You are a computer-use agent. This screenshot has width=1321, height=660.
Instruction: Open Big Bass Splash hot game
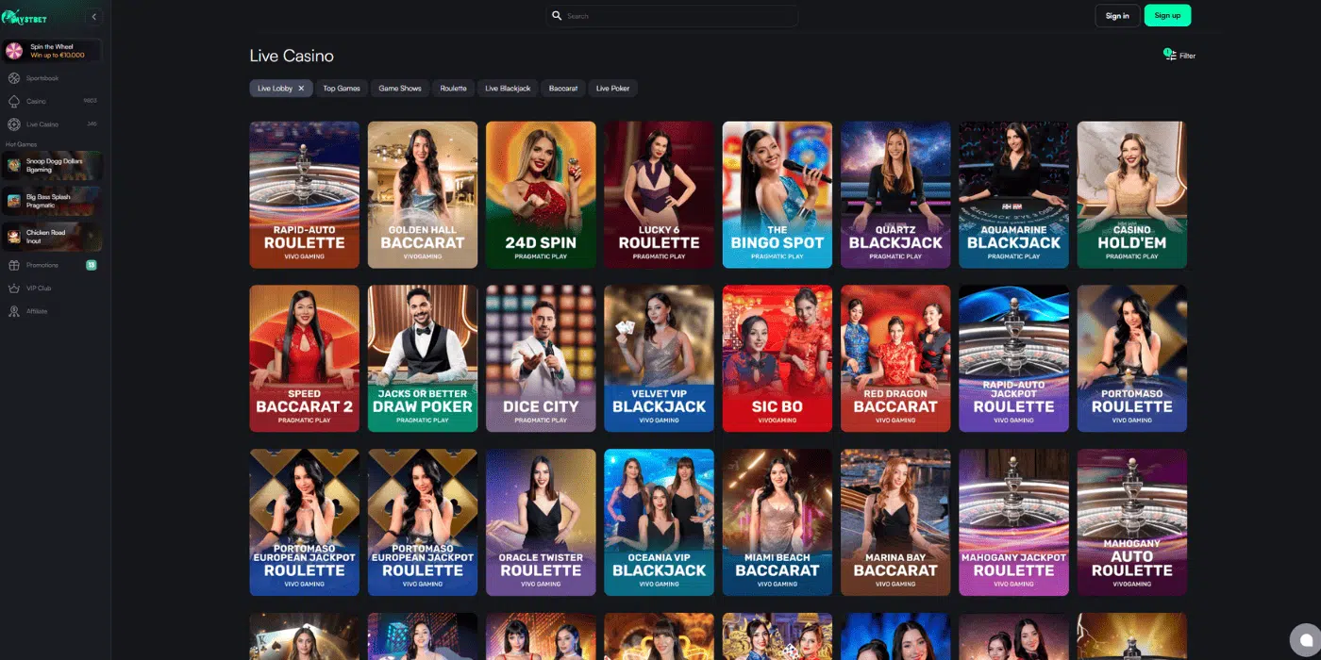pos(53,201)
